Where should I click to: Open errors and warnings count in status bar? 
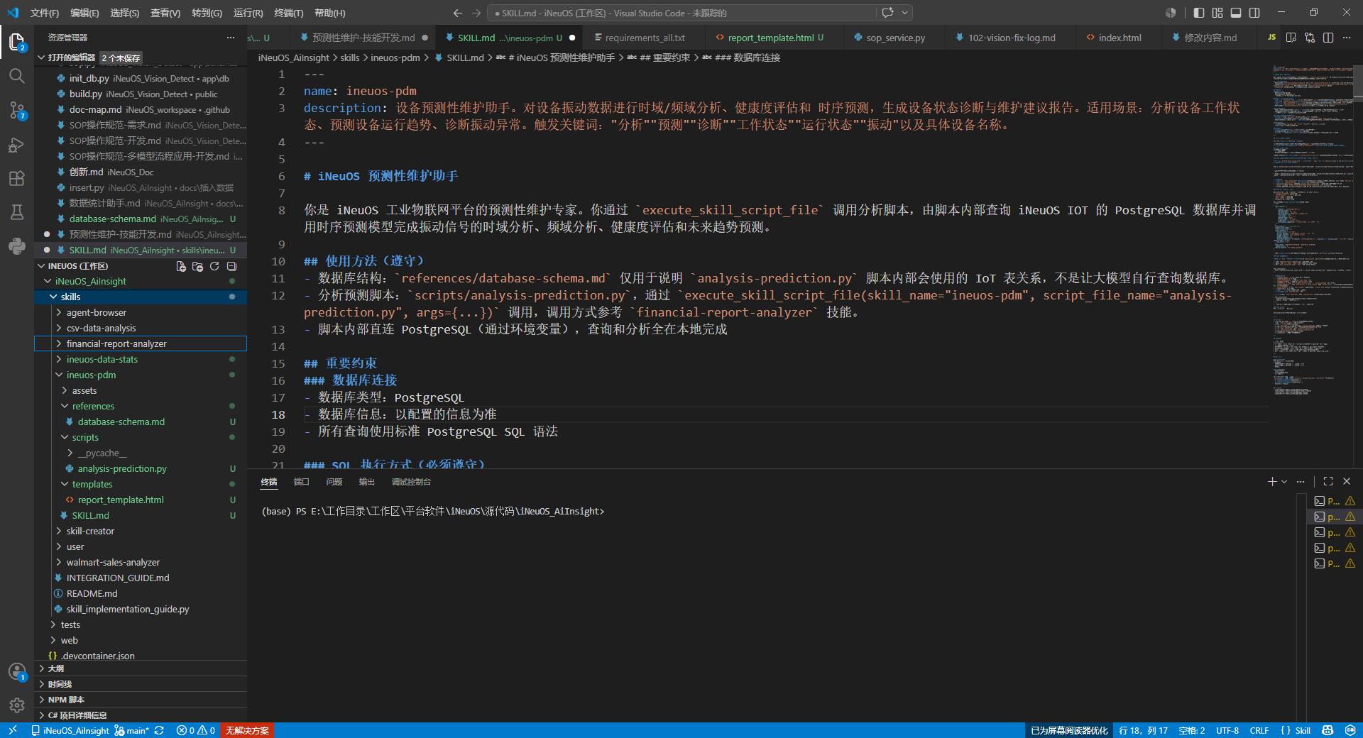coord(196,730)
